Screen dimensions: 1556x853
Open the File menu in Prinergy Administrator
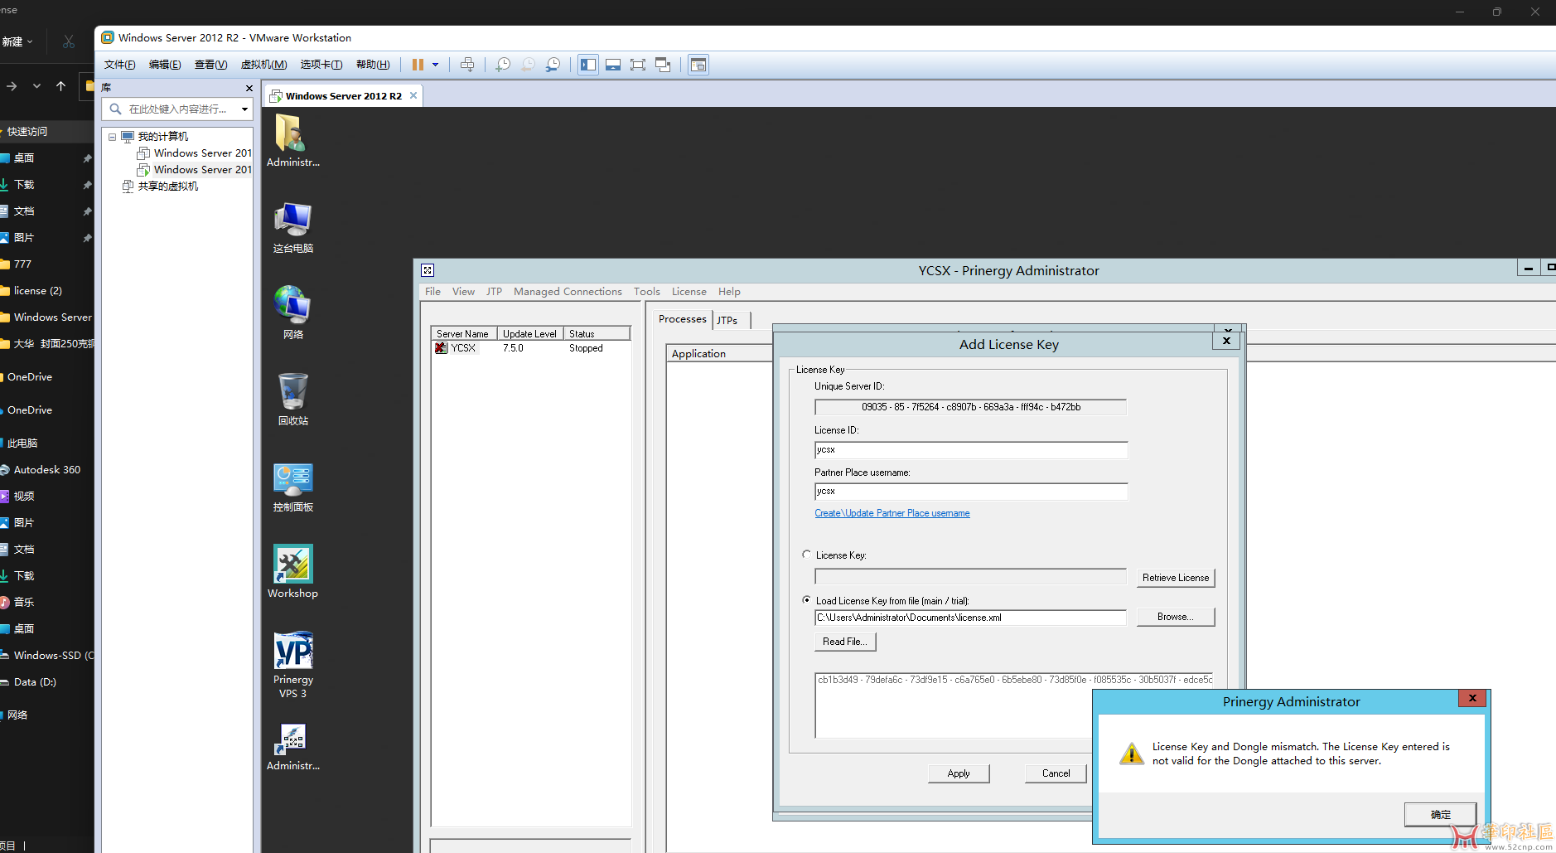tap(432, 292)
